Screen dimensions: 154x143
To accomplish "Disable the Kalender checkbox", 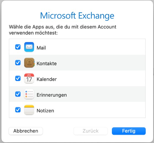I will (18, 78).
